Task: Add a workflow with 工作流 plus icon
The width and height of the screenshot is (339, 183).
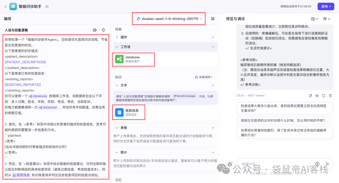Action: tap(213, 47)
